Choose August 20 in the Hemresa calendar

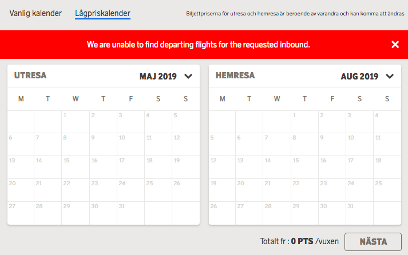tap(249, 190)
